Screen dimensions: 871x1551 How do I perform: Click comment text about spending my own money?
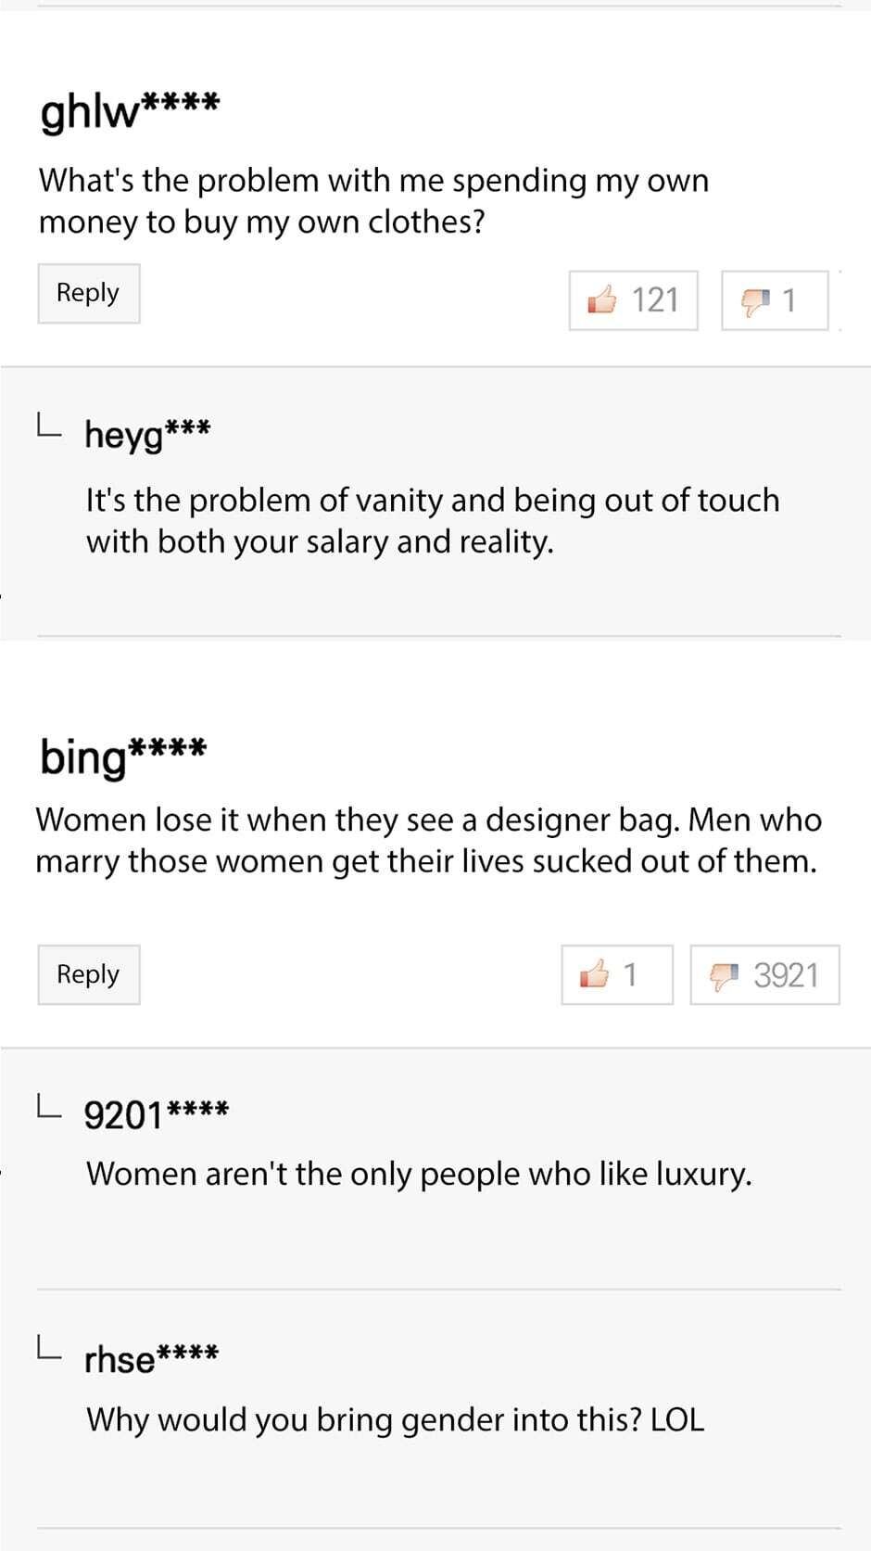point(373,200)
